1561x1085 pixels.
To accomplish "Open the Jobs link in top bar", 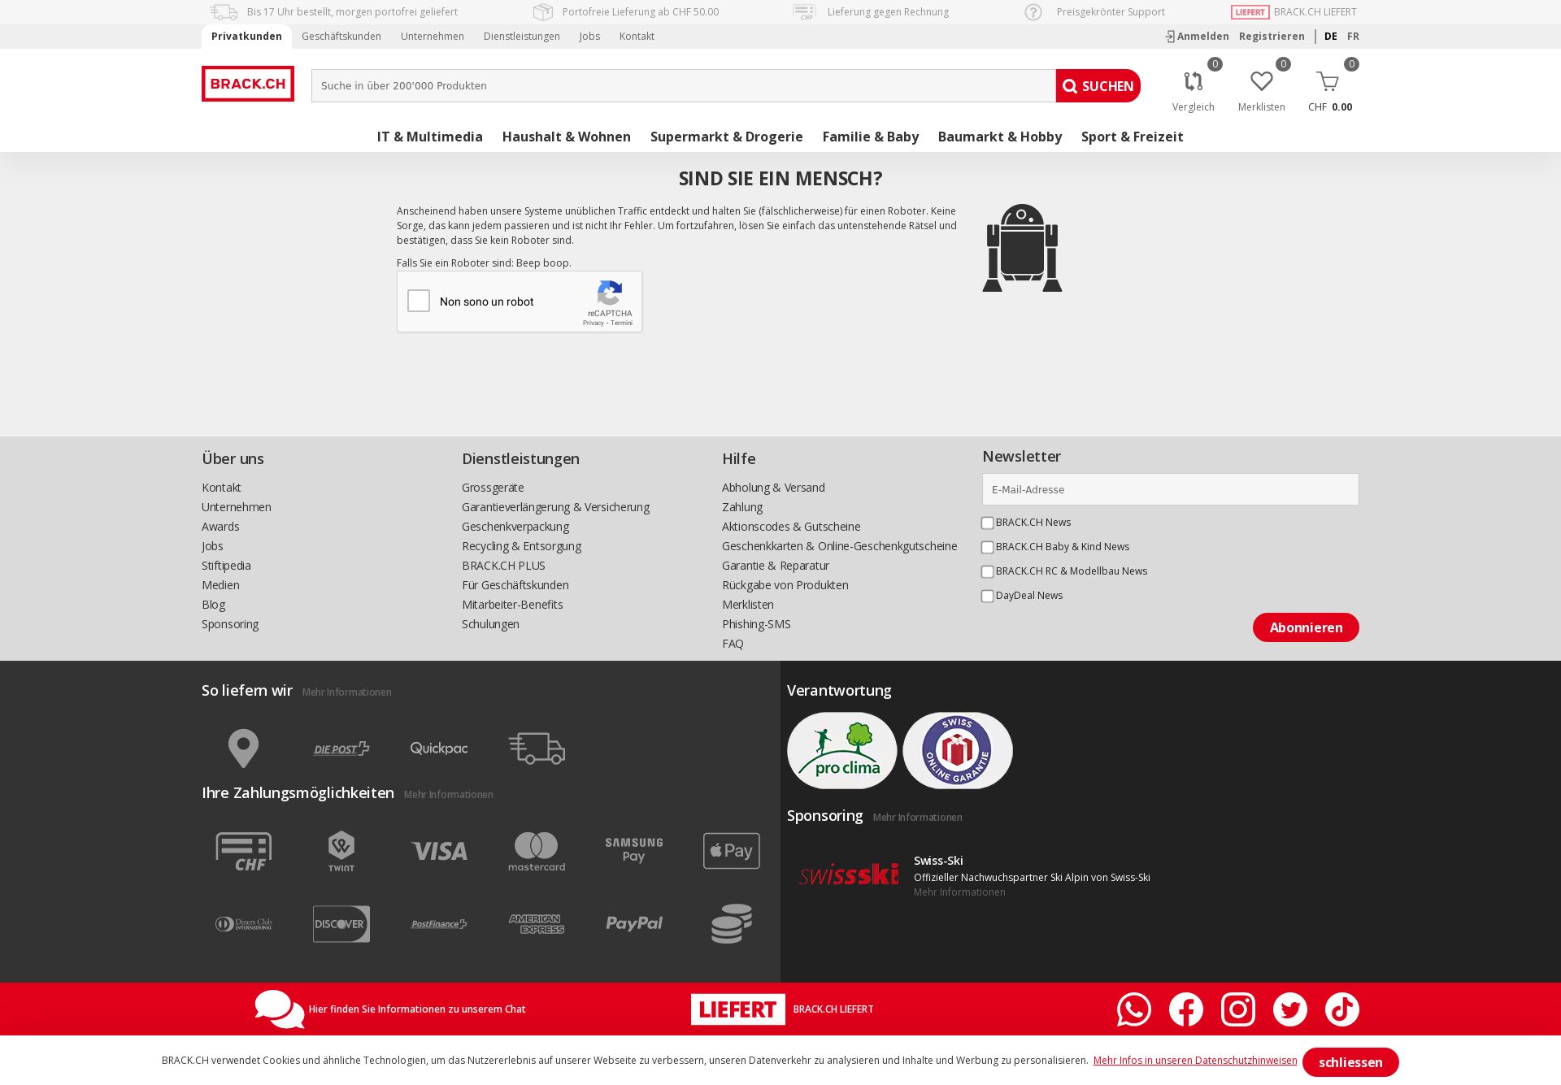I will coord(589,37).
